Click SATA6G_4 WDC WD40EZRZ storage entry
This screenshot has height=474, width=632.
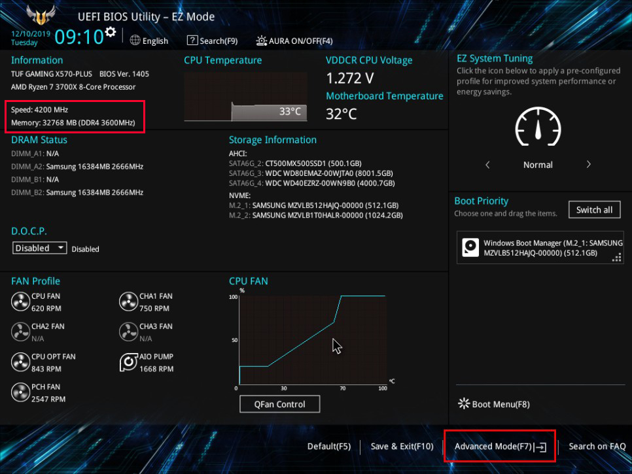tap(311, 183)
